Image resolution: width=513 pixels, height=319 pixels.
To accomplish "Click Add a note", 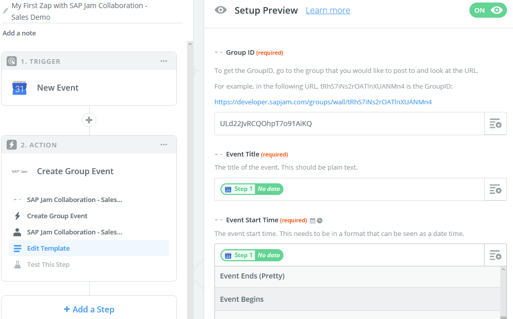I will (19, 33).
